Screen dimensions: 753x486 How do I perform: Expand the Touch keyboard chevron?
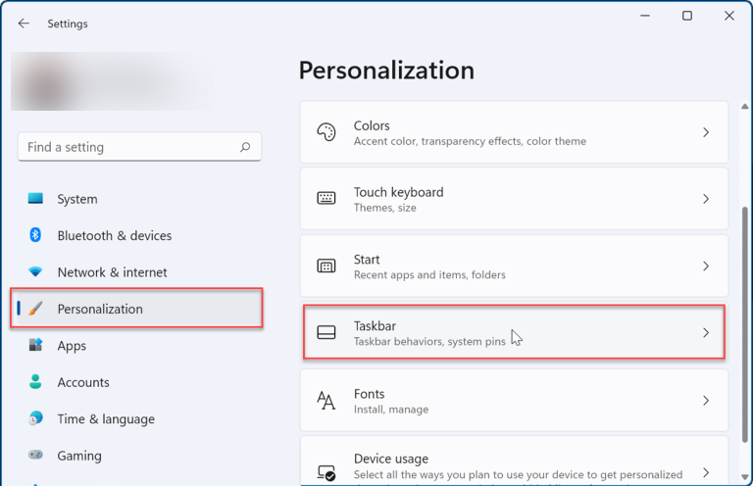706,199
